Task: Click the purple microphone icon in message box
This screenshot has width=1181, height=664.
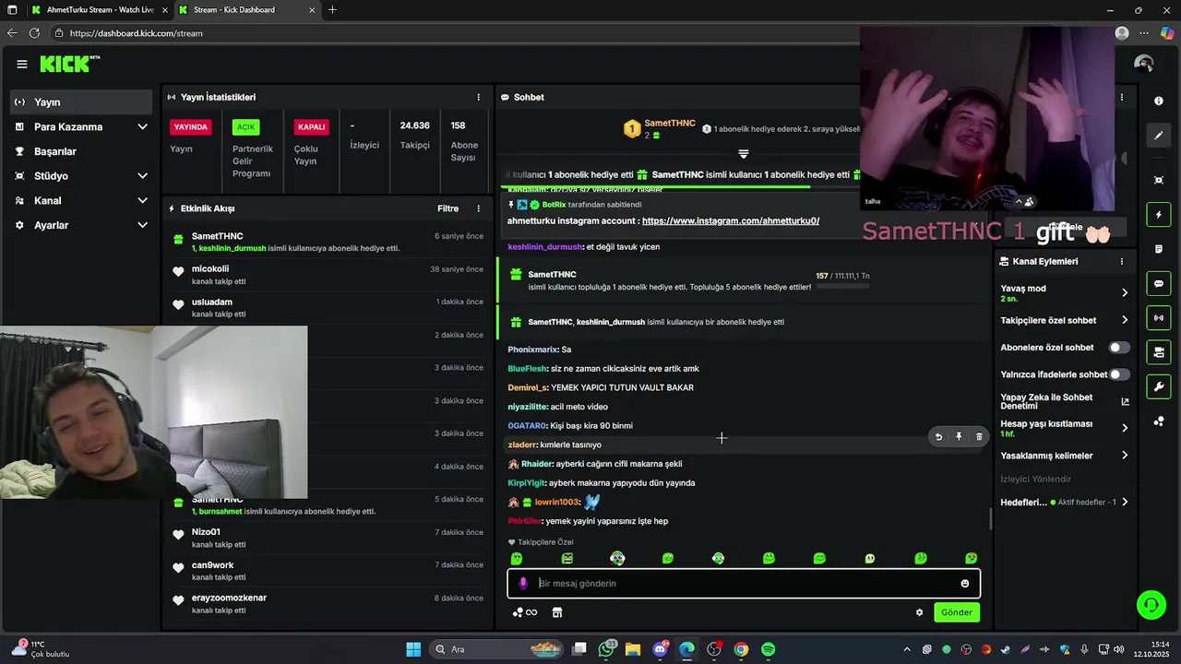Action: (x=523, y=583)
